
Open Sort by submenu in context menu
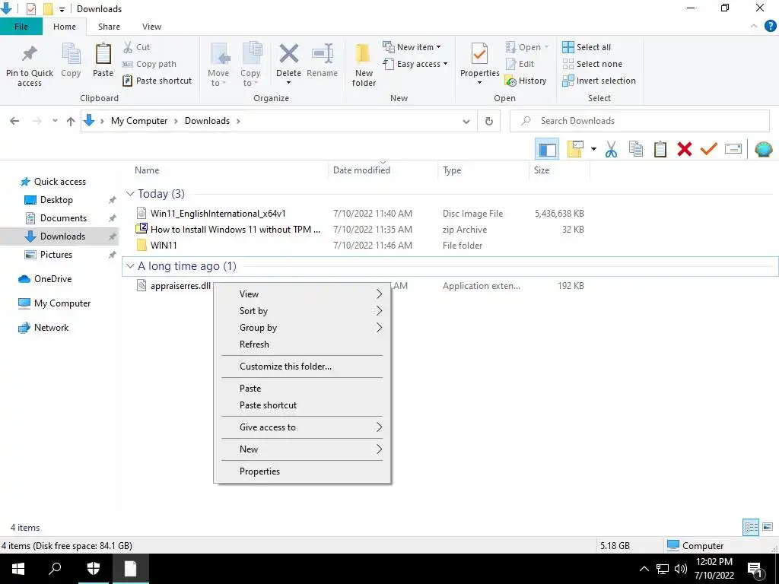tap(301, 311)
